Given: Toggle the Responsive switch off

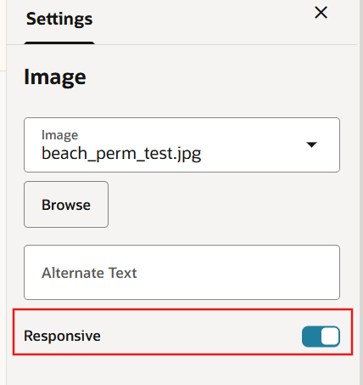Looking at the screenshot, I should click(x=321, y=337).
